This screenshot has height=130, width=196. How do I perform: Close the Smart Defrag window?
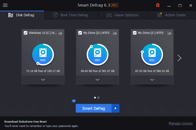point(191,6)
